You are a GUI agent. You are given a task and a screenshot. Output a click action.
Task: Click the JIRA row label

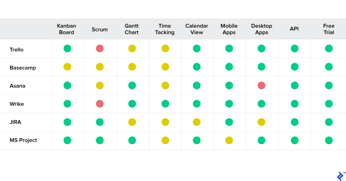[16, 122]
